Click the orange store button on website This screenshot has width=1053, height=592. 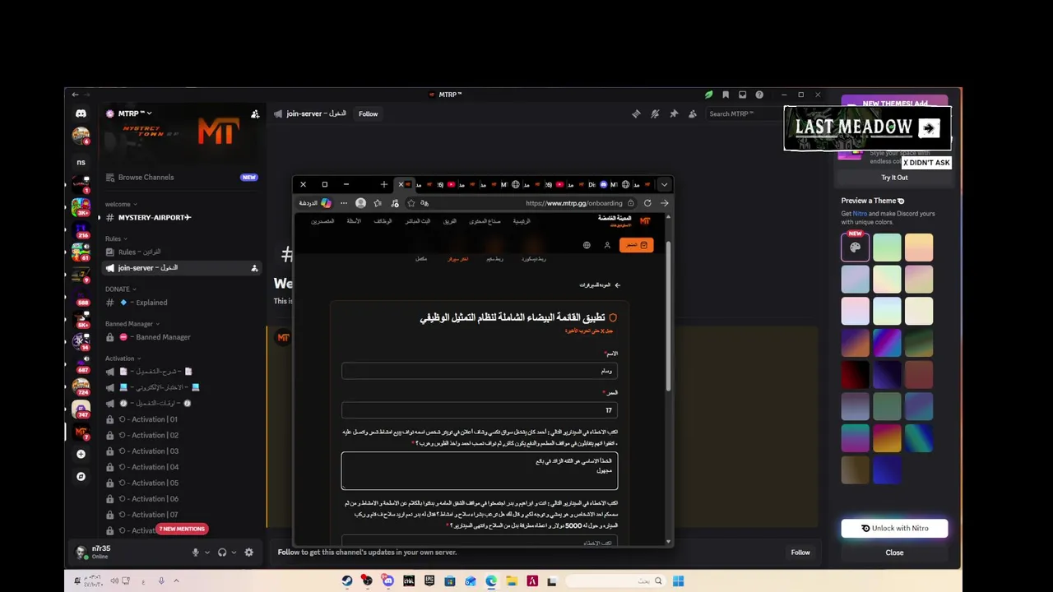pyautogui.click(x=637, y=245)
